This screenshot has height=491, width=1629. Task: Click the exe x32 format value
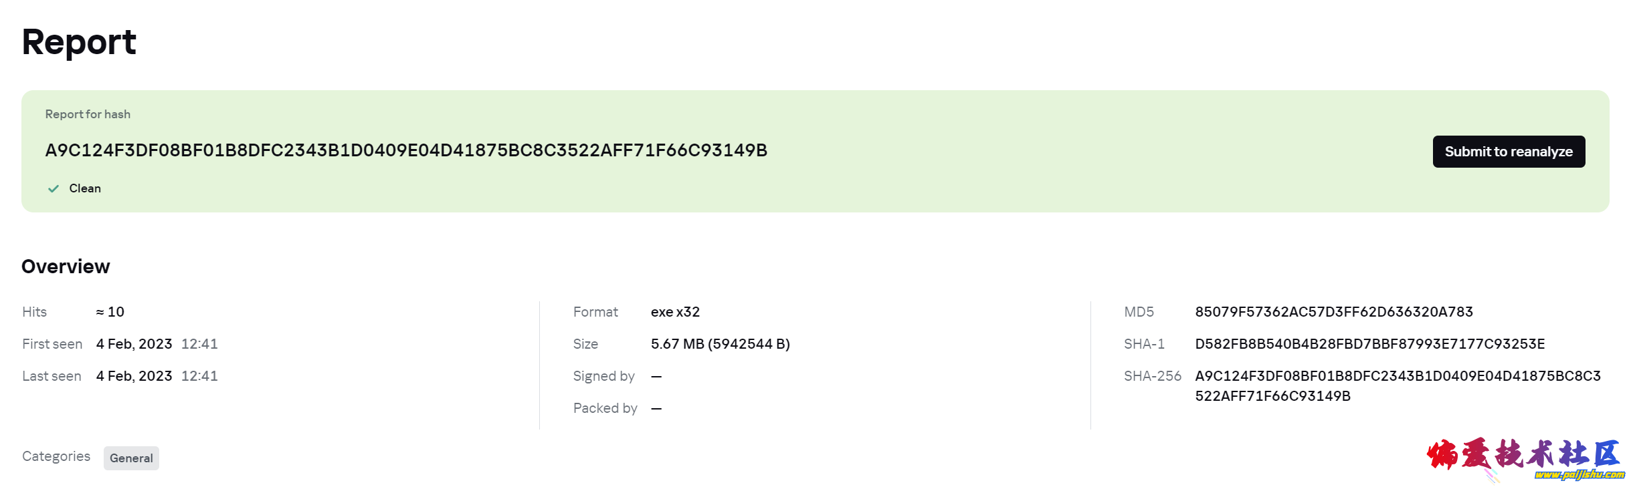675,312
